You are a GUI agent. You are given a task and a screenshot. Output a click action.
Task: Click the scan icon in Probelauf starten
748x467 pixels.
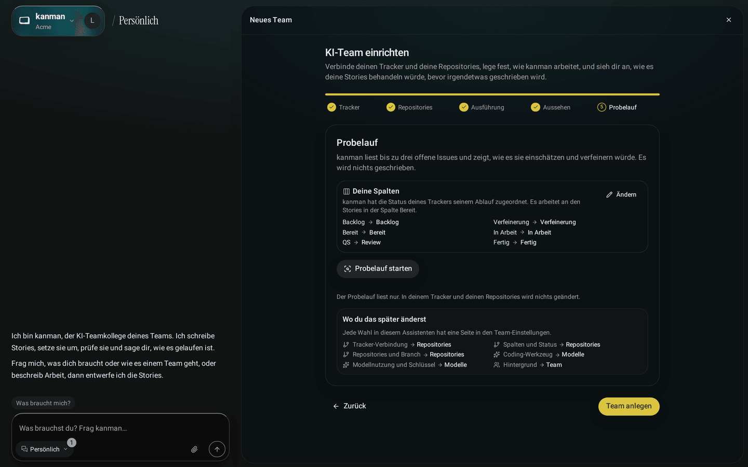[x=348, y=269]
